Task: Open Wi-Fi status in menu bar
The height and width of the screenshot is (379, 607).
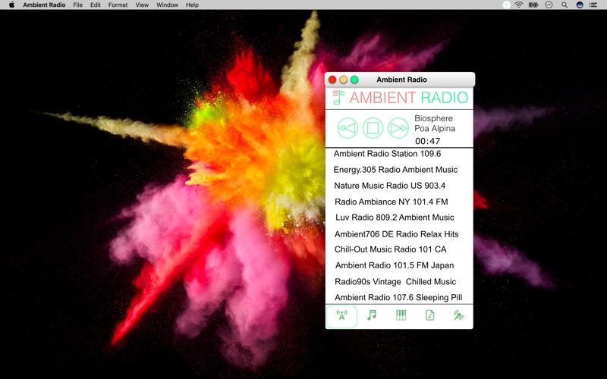Action: (x=519, y=5)
